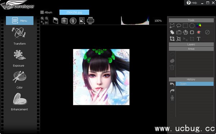Switch to the Album tab
Image resolution: width=216 pixels, height=134 pixels.
(46, 12)
